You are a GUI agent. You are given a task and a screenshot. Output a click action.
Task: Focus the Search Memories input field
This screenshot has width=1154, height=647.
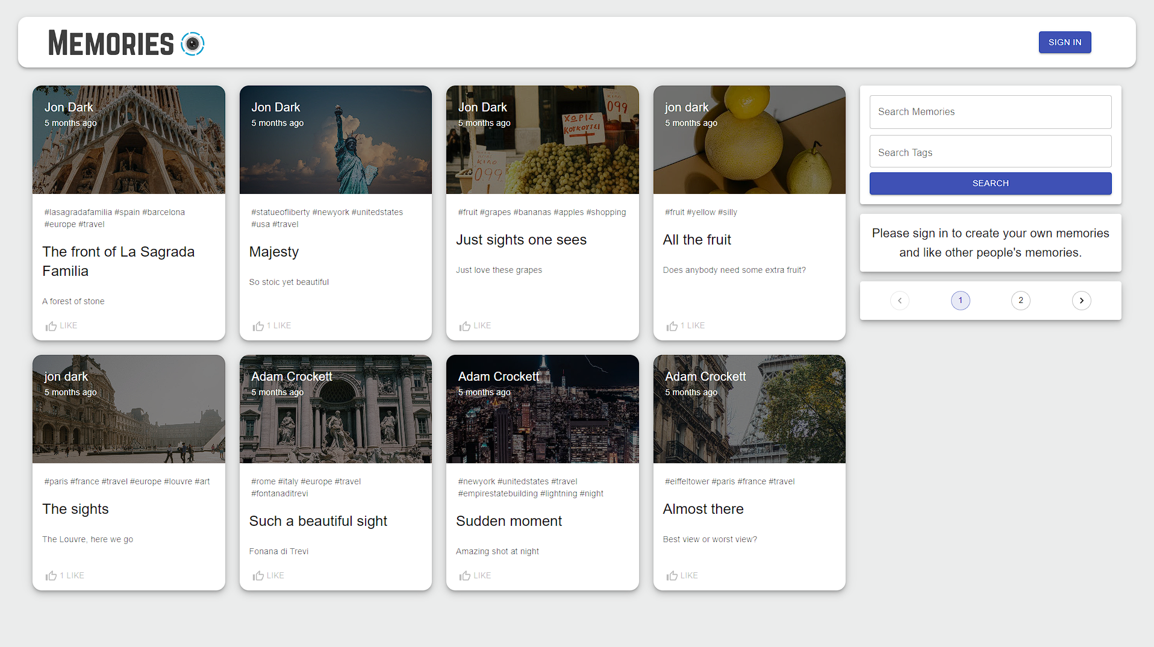click(x=990, y=112)
